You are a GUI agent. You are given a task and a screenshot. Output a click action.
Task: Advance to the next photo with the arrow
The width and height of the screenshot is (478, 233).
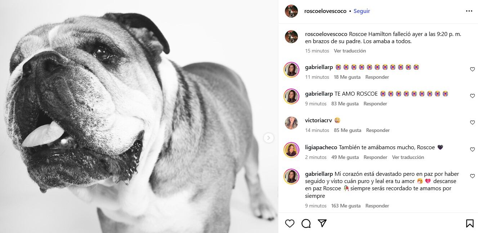pyautogui.click(x=268, y=138)
